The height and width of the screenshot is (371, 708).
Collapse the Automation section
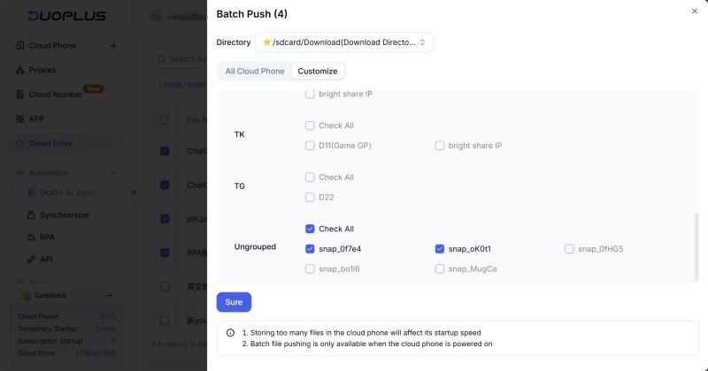(x=113, y=172)
